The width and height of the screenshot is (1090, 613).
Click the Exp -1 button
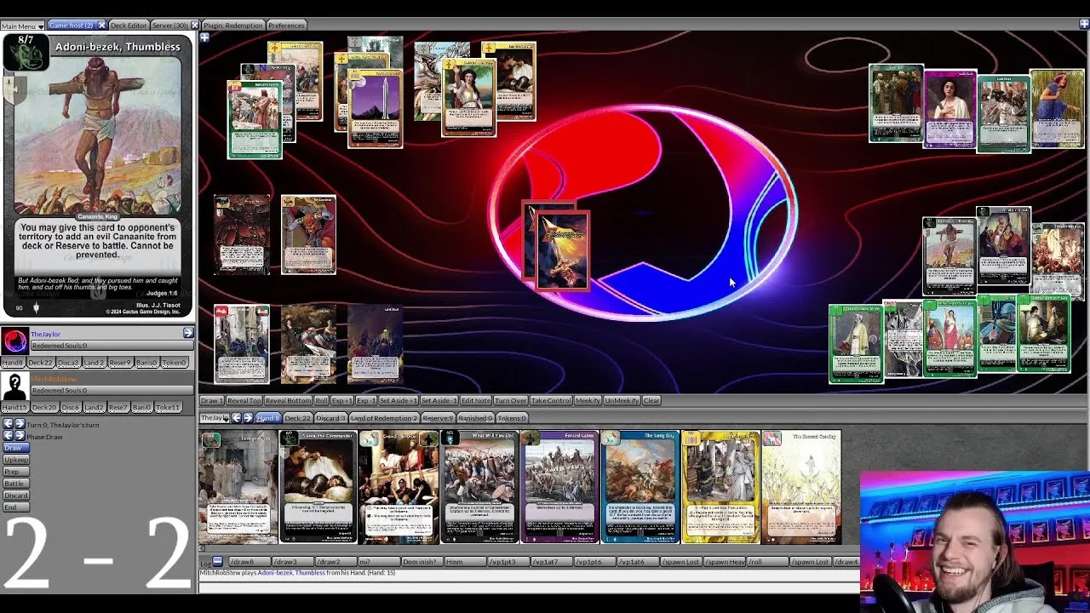click(x=365, y=400)
